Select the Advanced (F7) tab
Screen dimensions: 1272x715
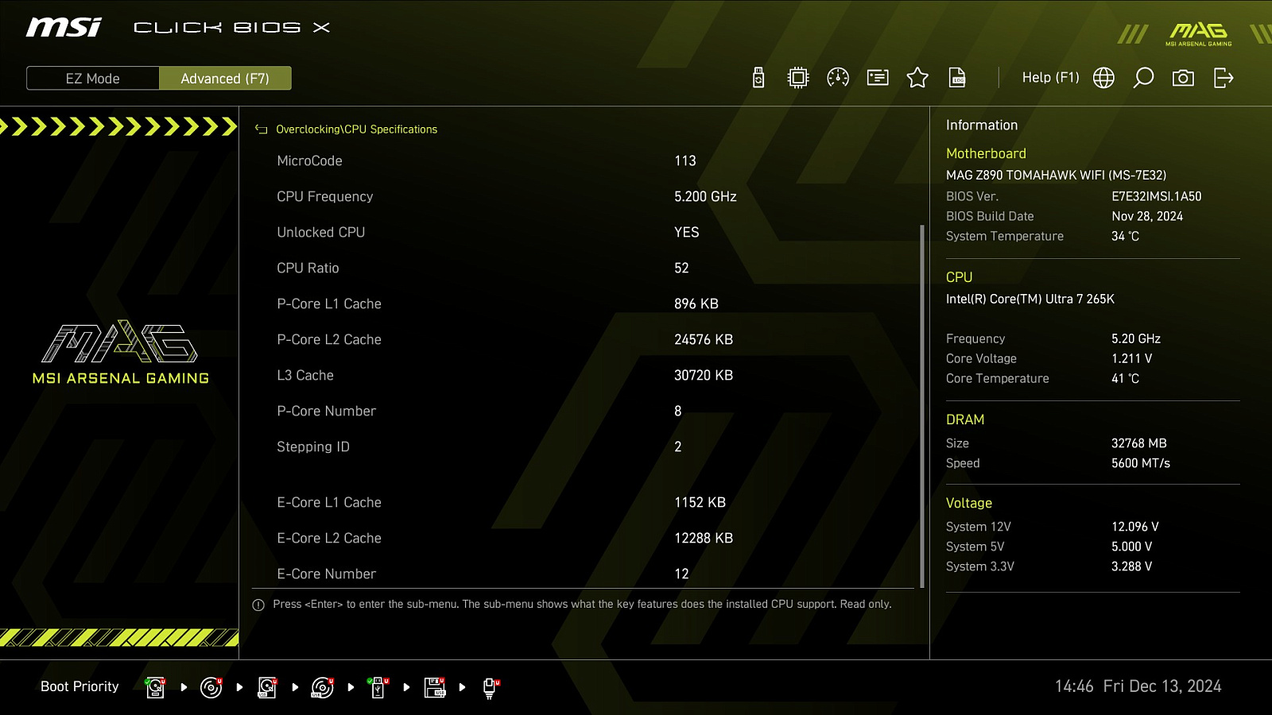225,79
